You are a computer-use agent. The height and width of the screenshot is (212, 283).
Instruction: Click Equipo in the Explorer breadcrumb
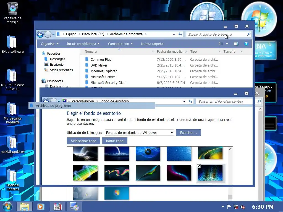click(x=71, y=34)
